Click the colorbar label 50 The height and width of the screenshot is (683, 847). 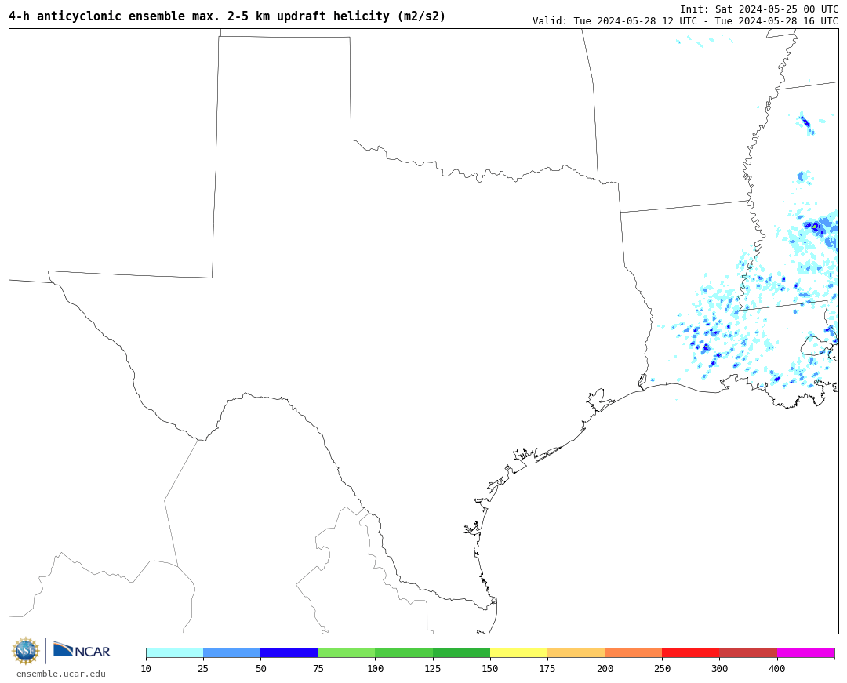(x=260, y=668)
